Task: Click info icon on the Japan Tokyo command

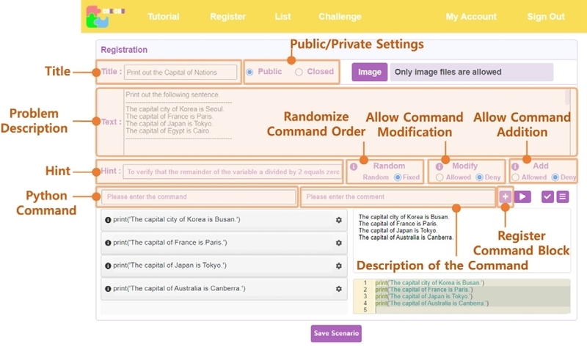Action: pyautogui.click(x=109, y=265)
